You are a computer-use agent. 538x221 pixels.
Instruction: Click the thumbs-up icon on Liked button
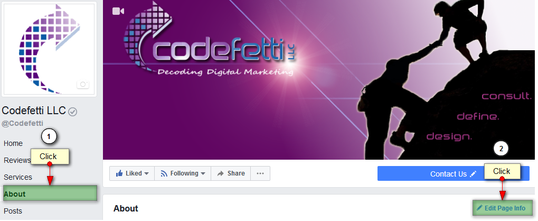(x=119, y=173)
